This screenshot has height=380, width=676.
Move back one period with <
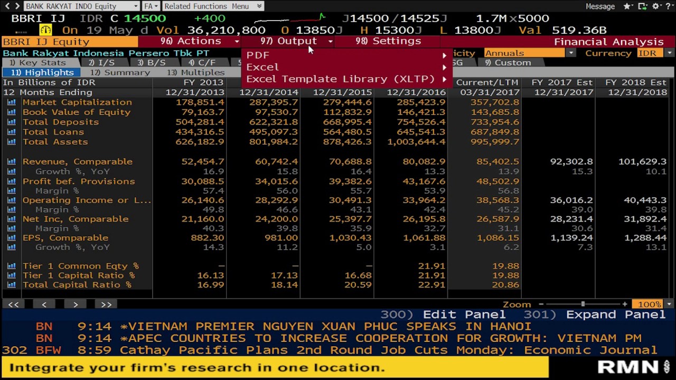click(x=44, y=305)
